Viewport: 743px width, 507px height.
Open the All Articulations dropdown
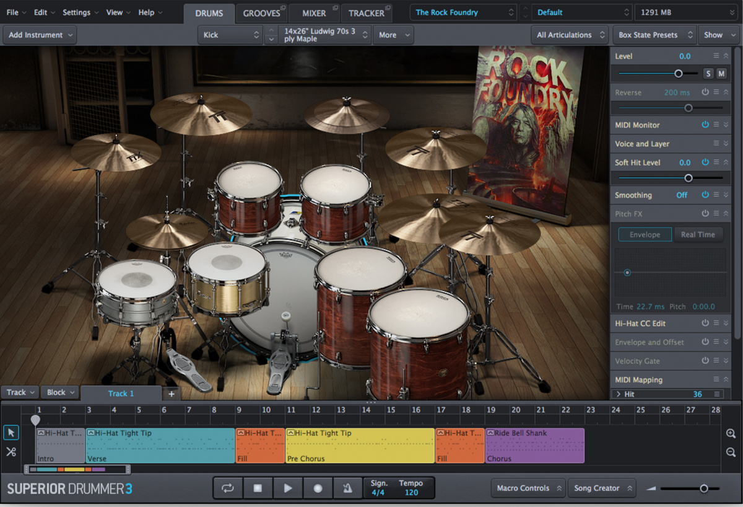[x=568, y=35]
